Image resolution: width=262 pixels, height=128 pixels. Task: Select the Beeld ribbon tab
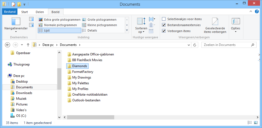[x=55, y=12]
